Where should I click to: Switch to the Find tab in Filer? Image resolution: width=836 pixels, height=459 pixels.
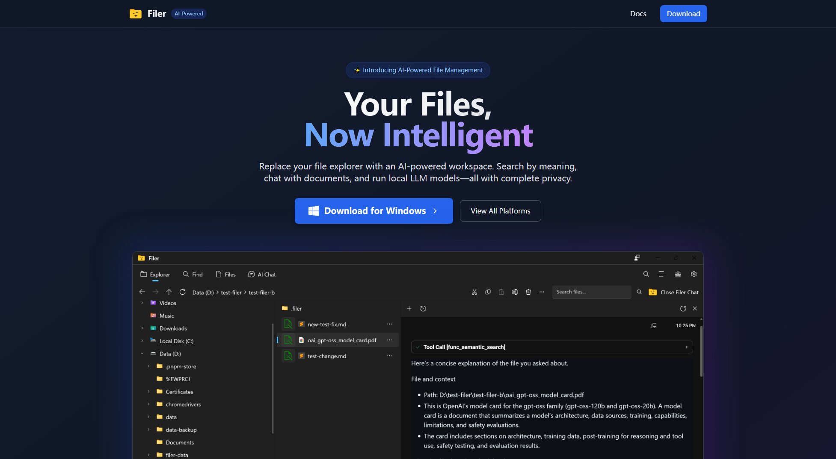[x=193, y=275]
